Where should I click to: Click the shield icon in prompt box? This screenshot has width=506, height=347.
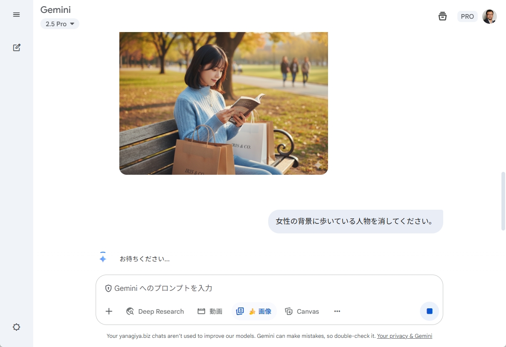click(x=108, y=288)
